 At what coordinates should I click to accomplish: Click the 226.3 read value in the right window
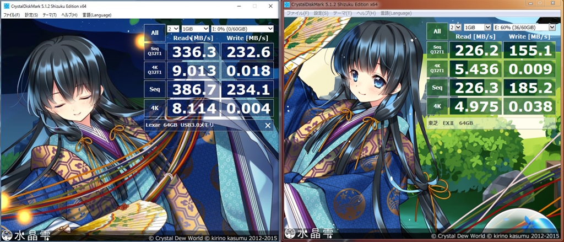tap(475, 88)
